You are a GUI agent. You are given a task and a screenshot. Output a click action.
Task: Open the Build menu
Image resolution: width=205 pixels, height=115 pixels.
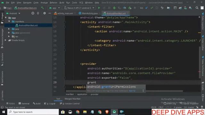pos(62,3)
